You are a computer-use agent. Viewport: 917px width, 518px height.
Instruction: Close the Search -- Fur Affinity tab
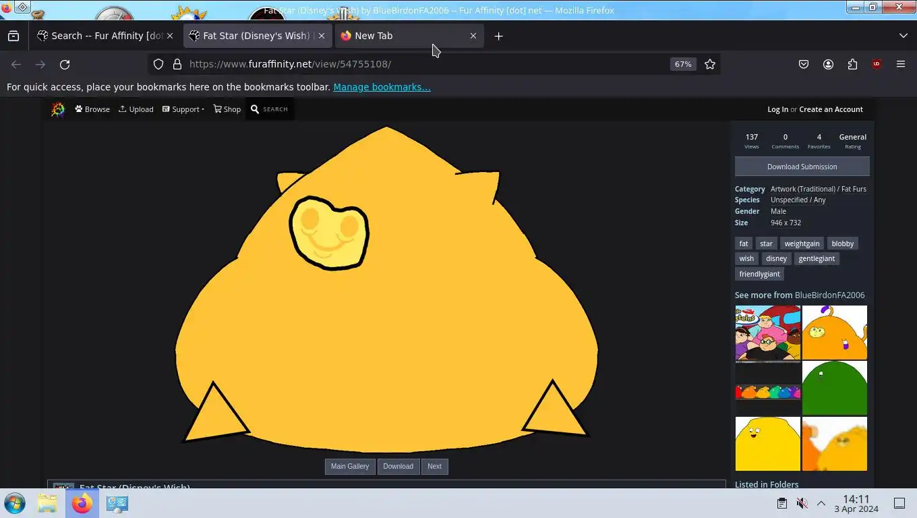170,36
